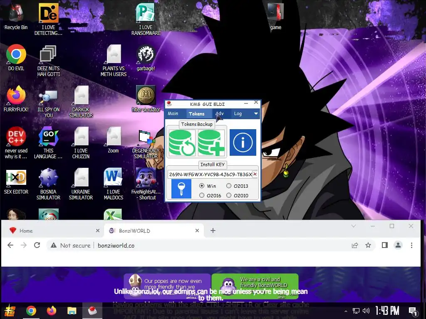The width and height of the screenshot is (426, 319).
Task: Open the I LOVE MALDOCS Word icon
Action: 114,184
